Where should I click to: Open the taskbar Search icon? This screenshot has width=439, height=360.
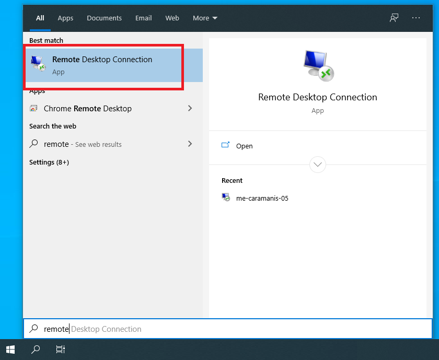(x=35, y=349)
